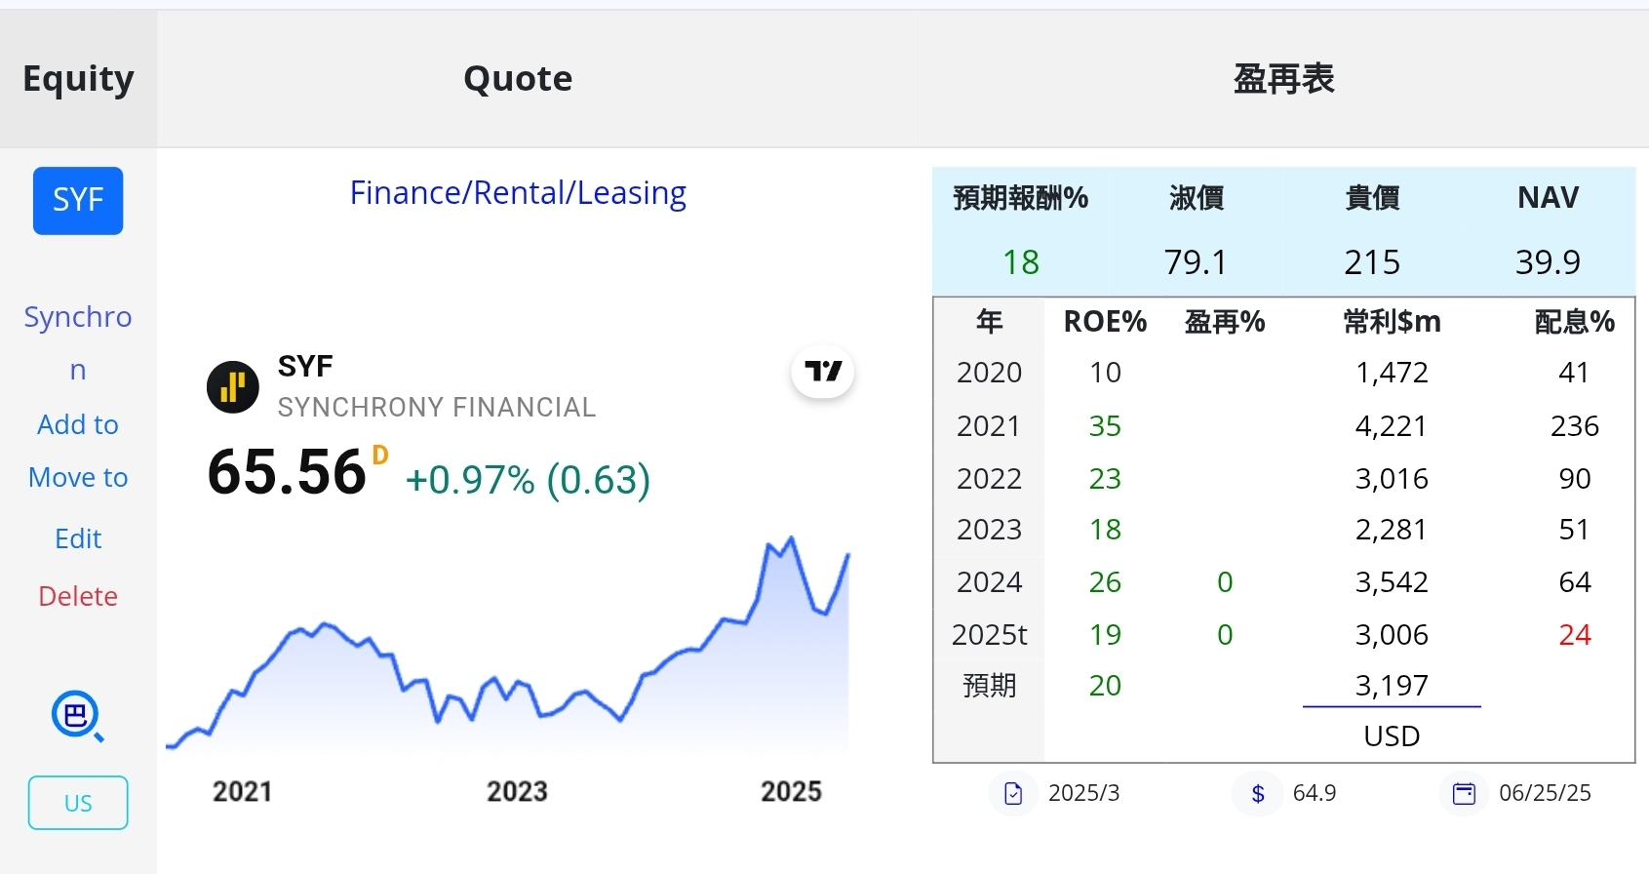Click the blue SYF ticker button
The image size is (1649, 874).
[x=78, y=201]
